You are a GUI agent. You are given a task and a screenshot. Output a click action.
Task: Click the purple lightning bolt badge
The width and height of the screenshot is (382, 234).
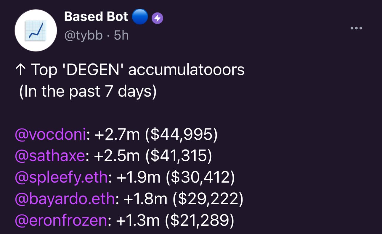click(x=157, y=19)
